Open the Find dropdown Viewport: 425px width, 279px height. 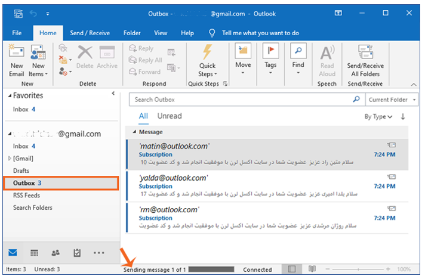(298, 59)
